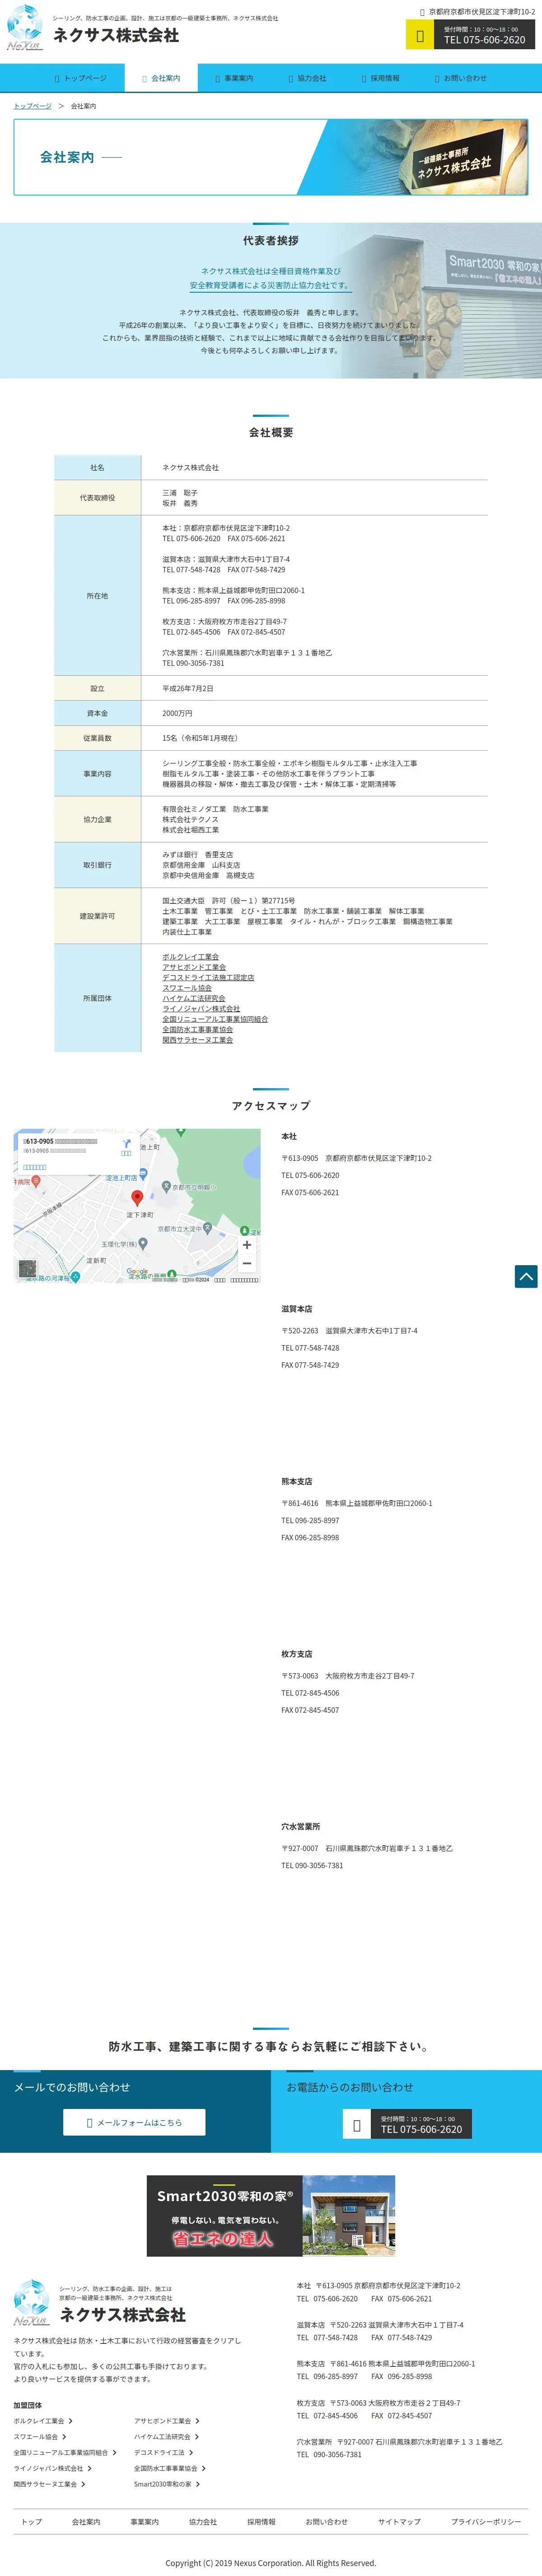Click 協力会社 in the footer menu

pos(203,2522)
